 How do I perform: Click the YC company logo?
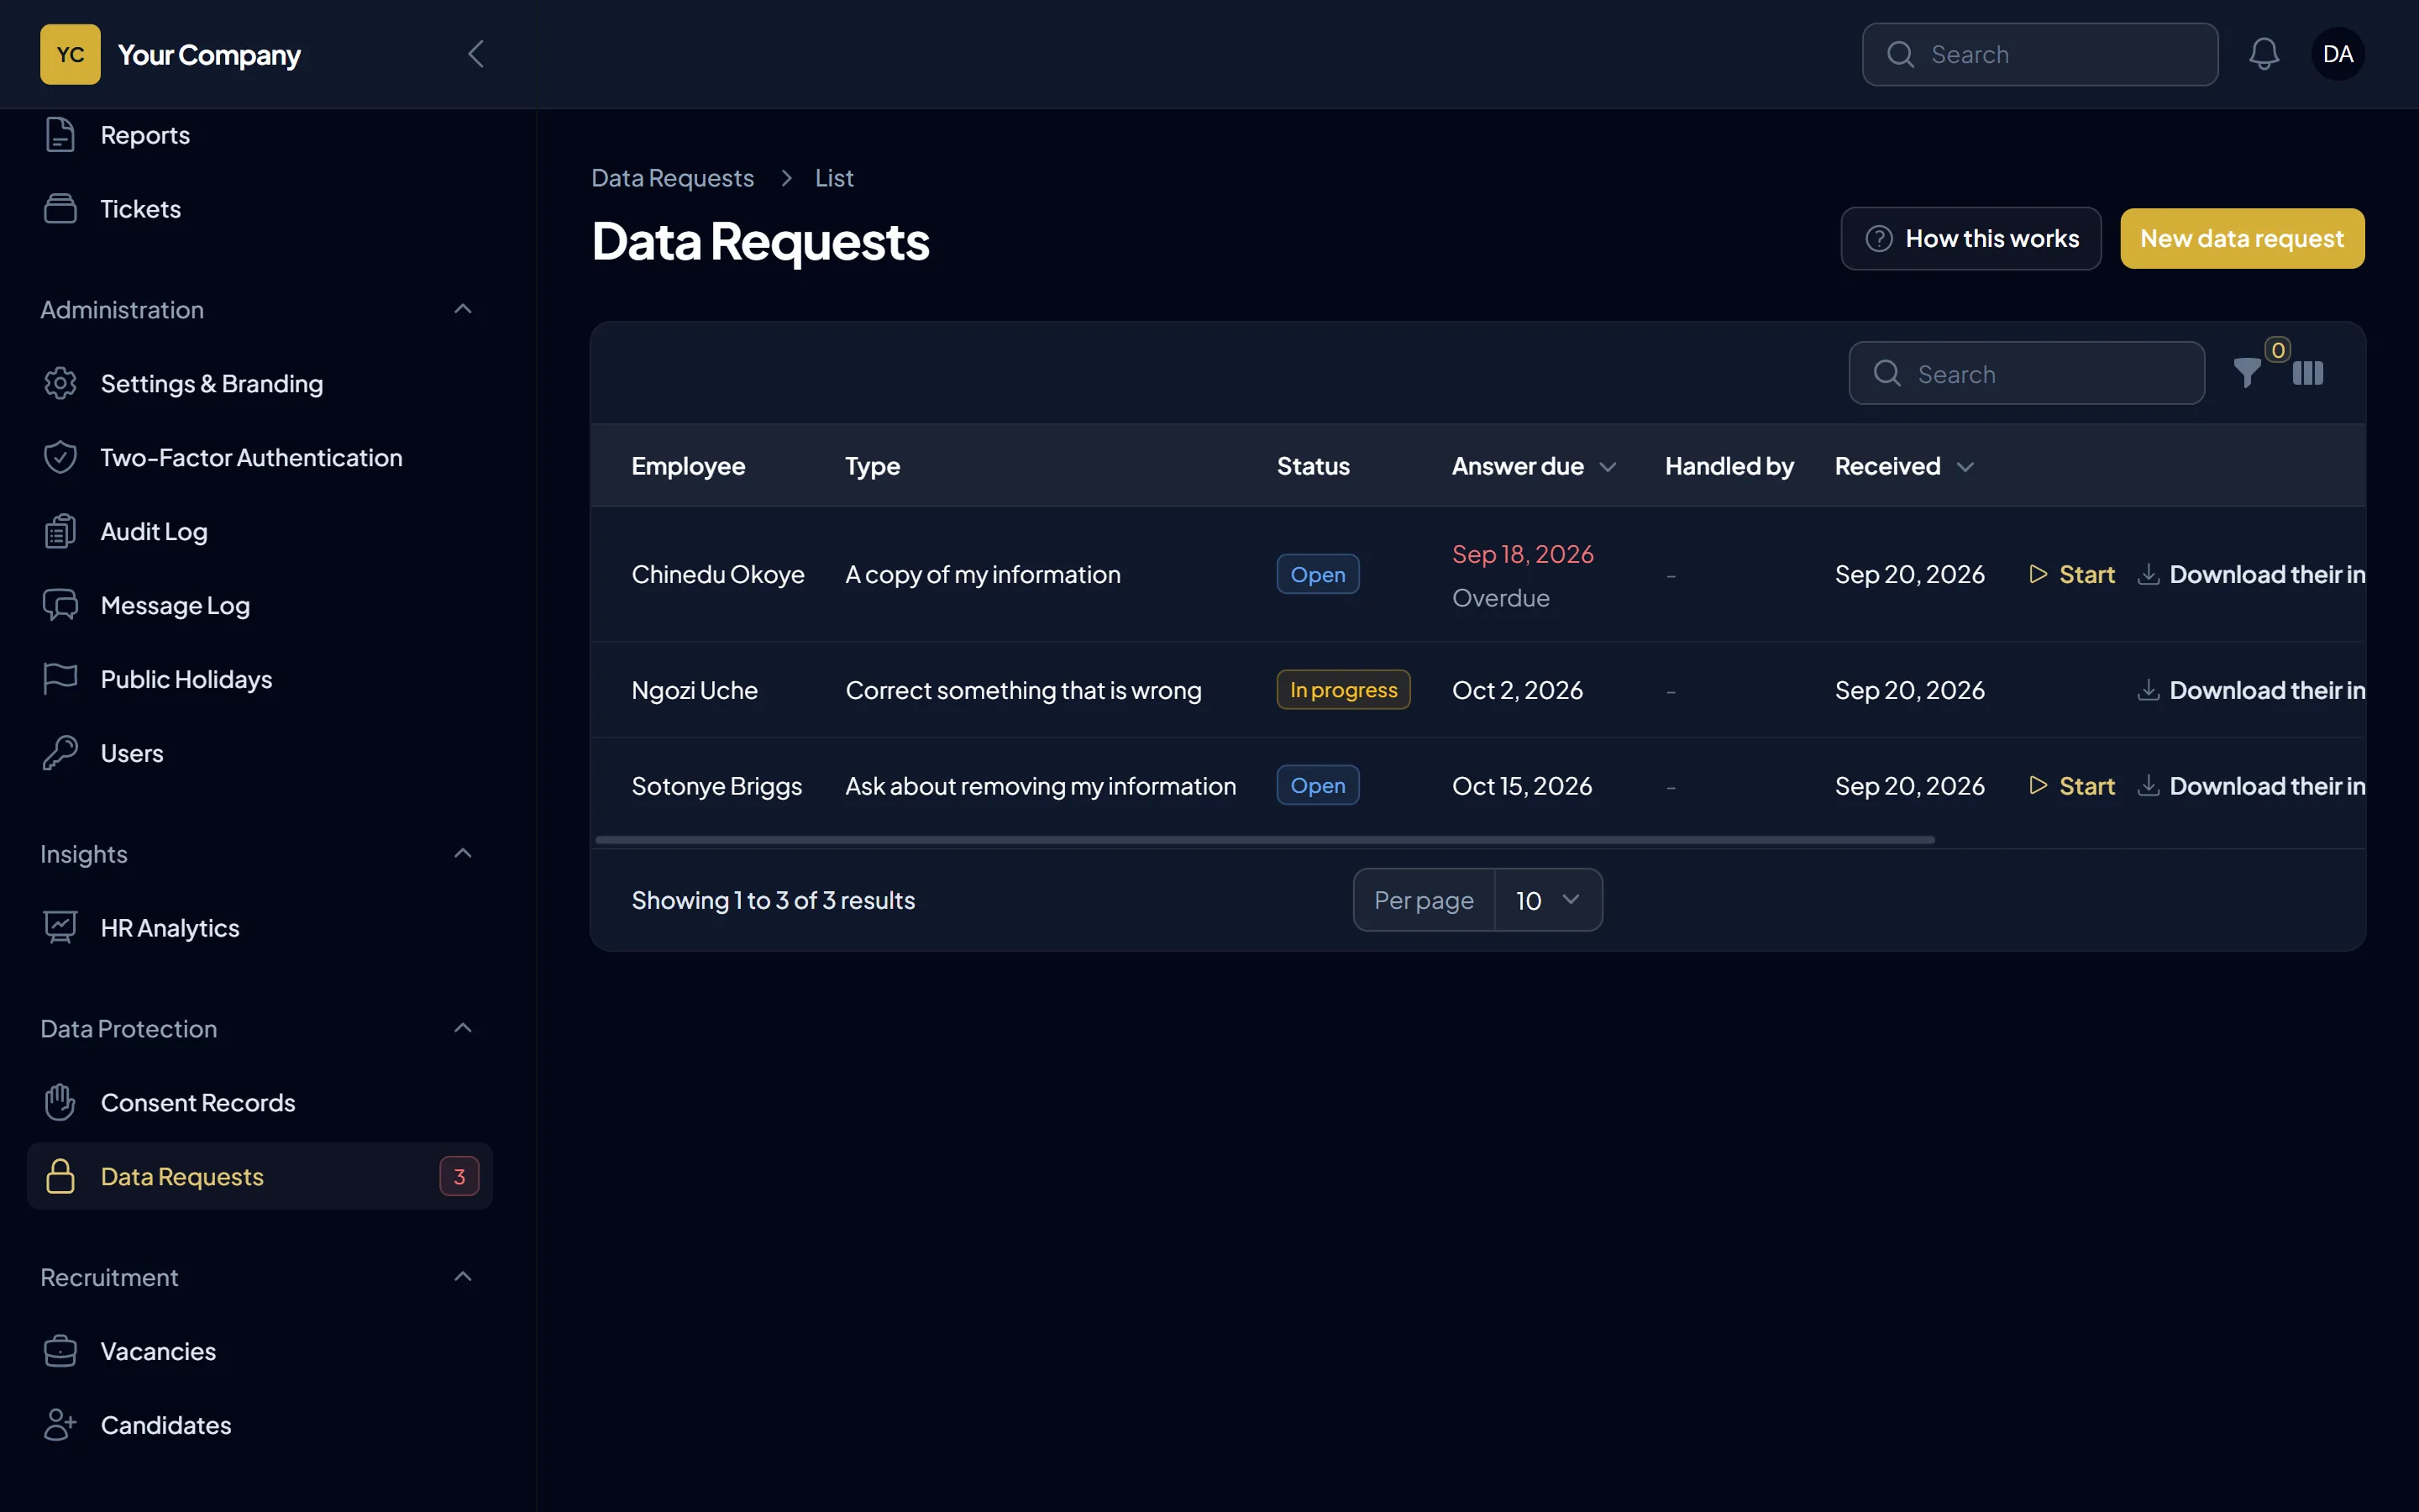tap(70, 54)
